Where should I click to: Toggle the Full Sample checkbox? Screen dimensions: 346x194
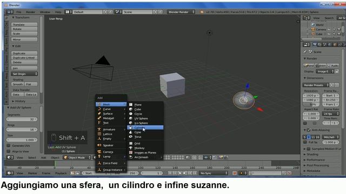coord(305,142)
